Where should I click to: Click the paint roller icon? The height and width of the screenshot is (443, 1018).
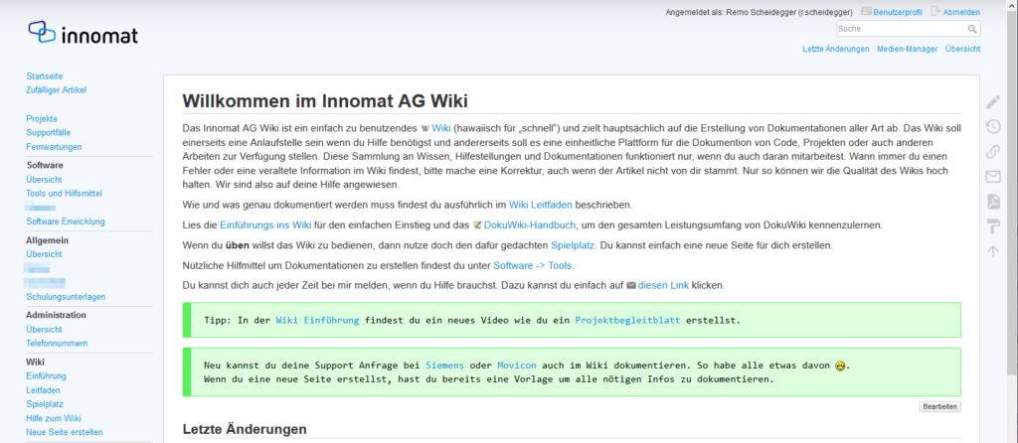[993, 226]
